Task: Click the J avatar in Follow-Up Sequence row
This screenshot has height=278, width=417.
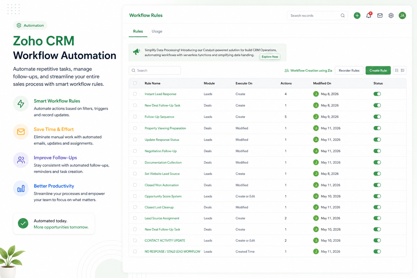Action: pyautogui.click(x=316, y=117)
